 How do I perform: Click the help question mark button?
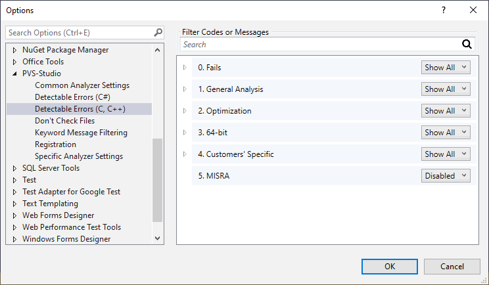[444, 10]
